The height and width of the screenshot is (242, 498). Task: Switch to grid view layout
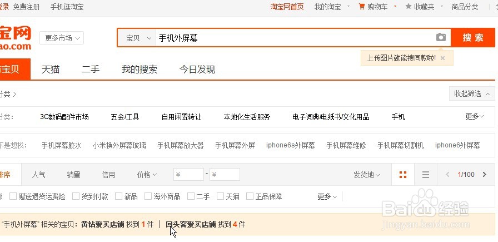coord(403,175)
